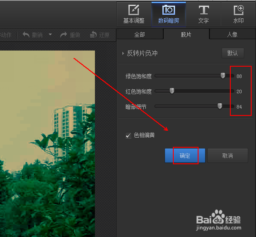Click the 反转片负冲 effect title
The image size is (256, 237).
142,53
